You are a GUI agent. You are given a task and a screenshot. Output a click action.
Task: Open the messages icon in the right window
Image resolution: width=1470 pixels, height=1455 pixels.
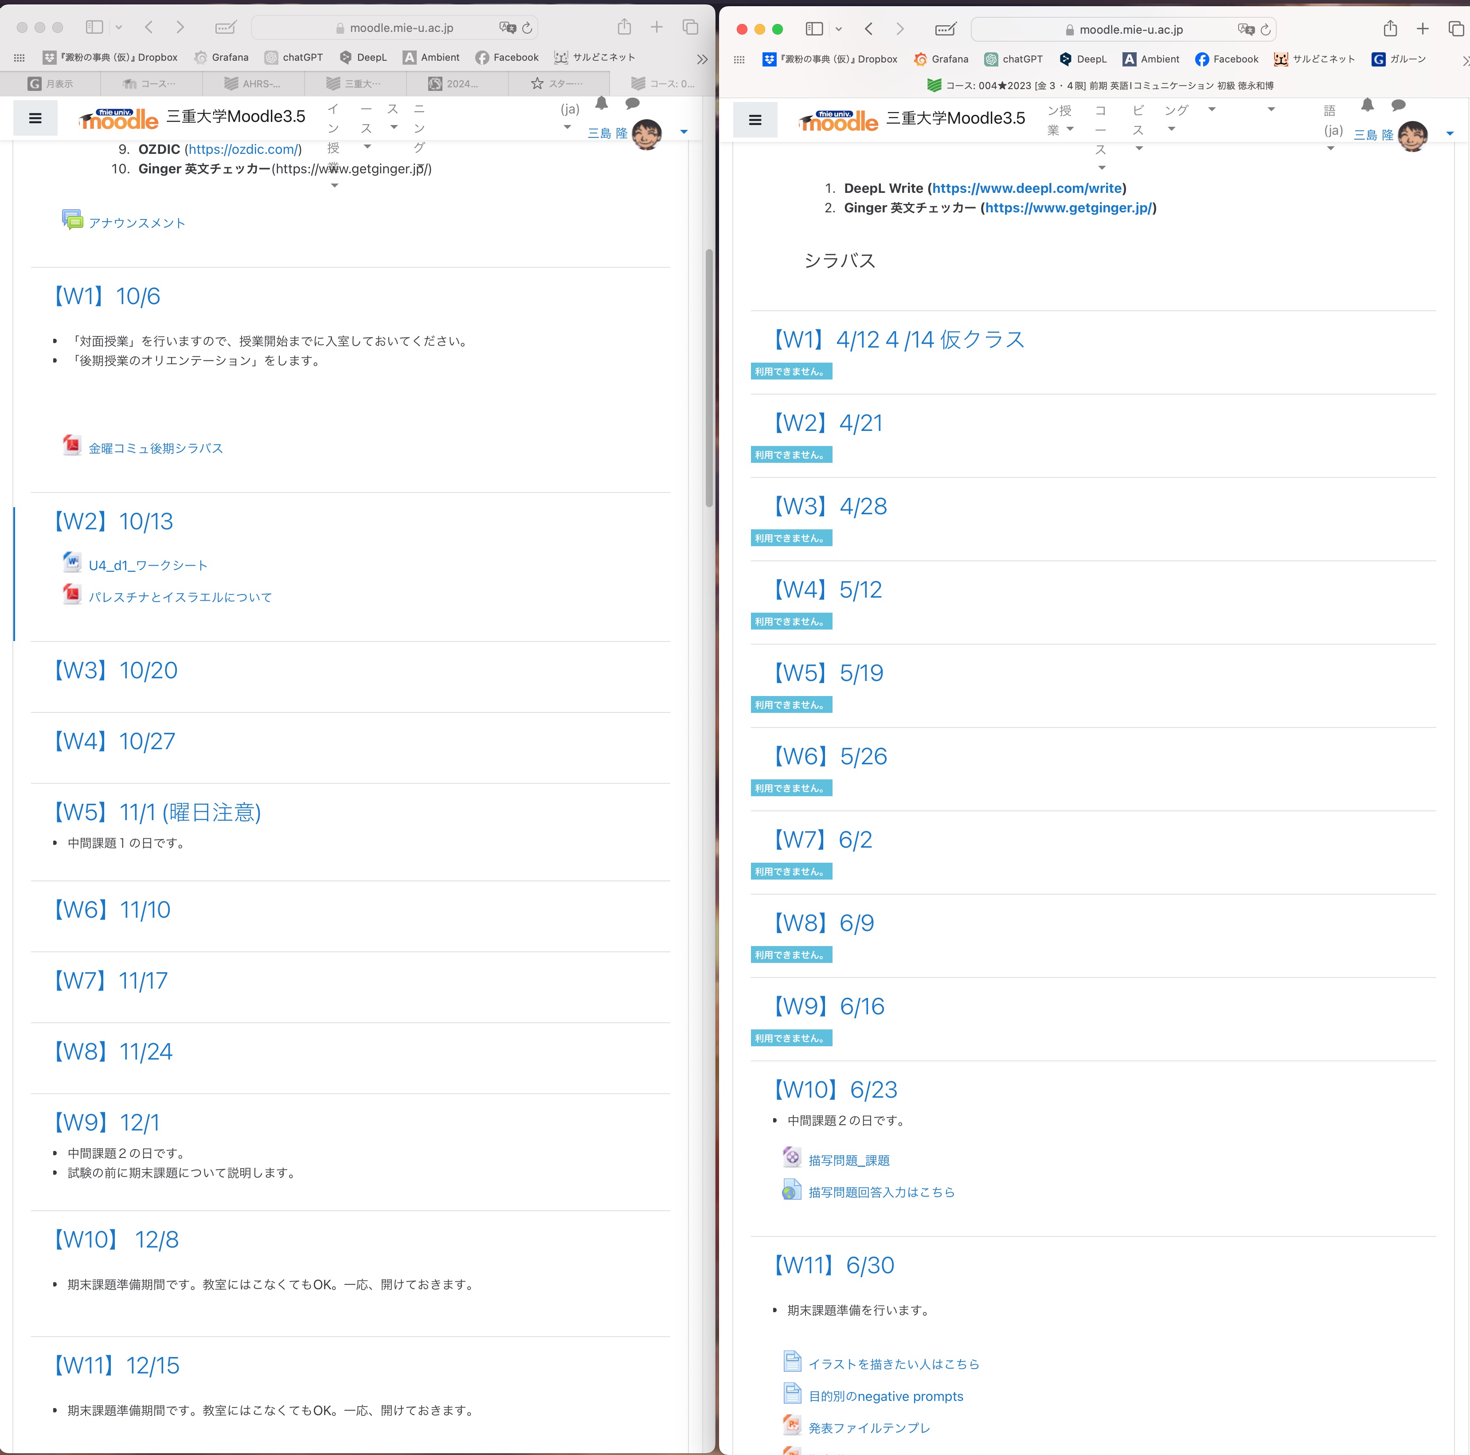tap(1399, 106)
